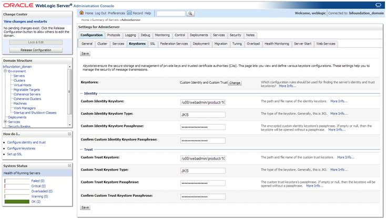Viewport: 386px width, 219px height.
Task: Select Coherence Clusters tree item
Action: coord(27,99)
